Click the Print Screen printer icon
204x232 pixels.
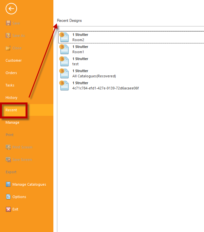[8, 147]
